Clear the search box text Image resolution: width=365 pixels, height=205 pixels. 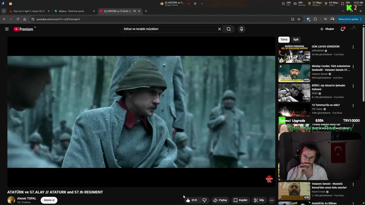tap(220, 29)
